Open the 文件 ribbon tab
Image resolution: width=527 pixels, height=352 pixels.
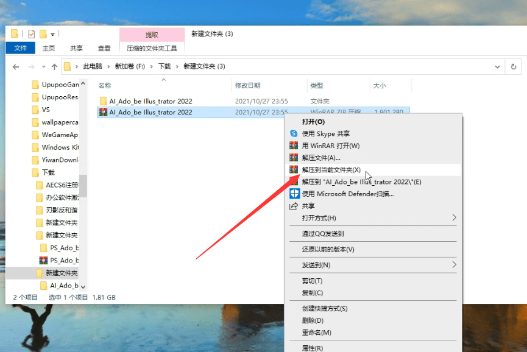tap(21, 48)
